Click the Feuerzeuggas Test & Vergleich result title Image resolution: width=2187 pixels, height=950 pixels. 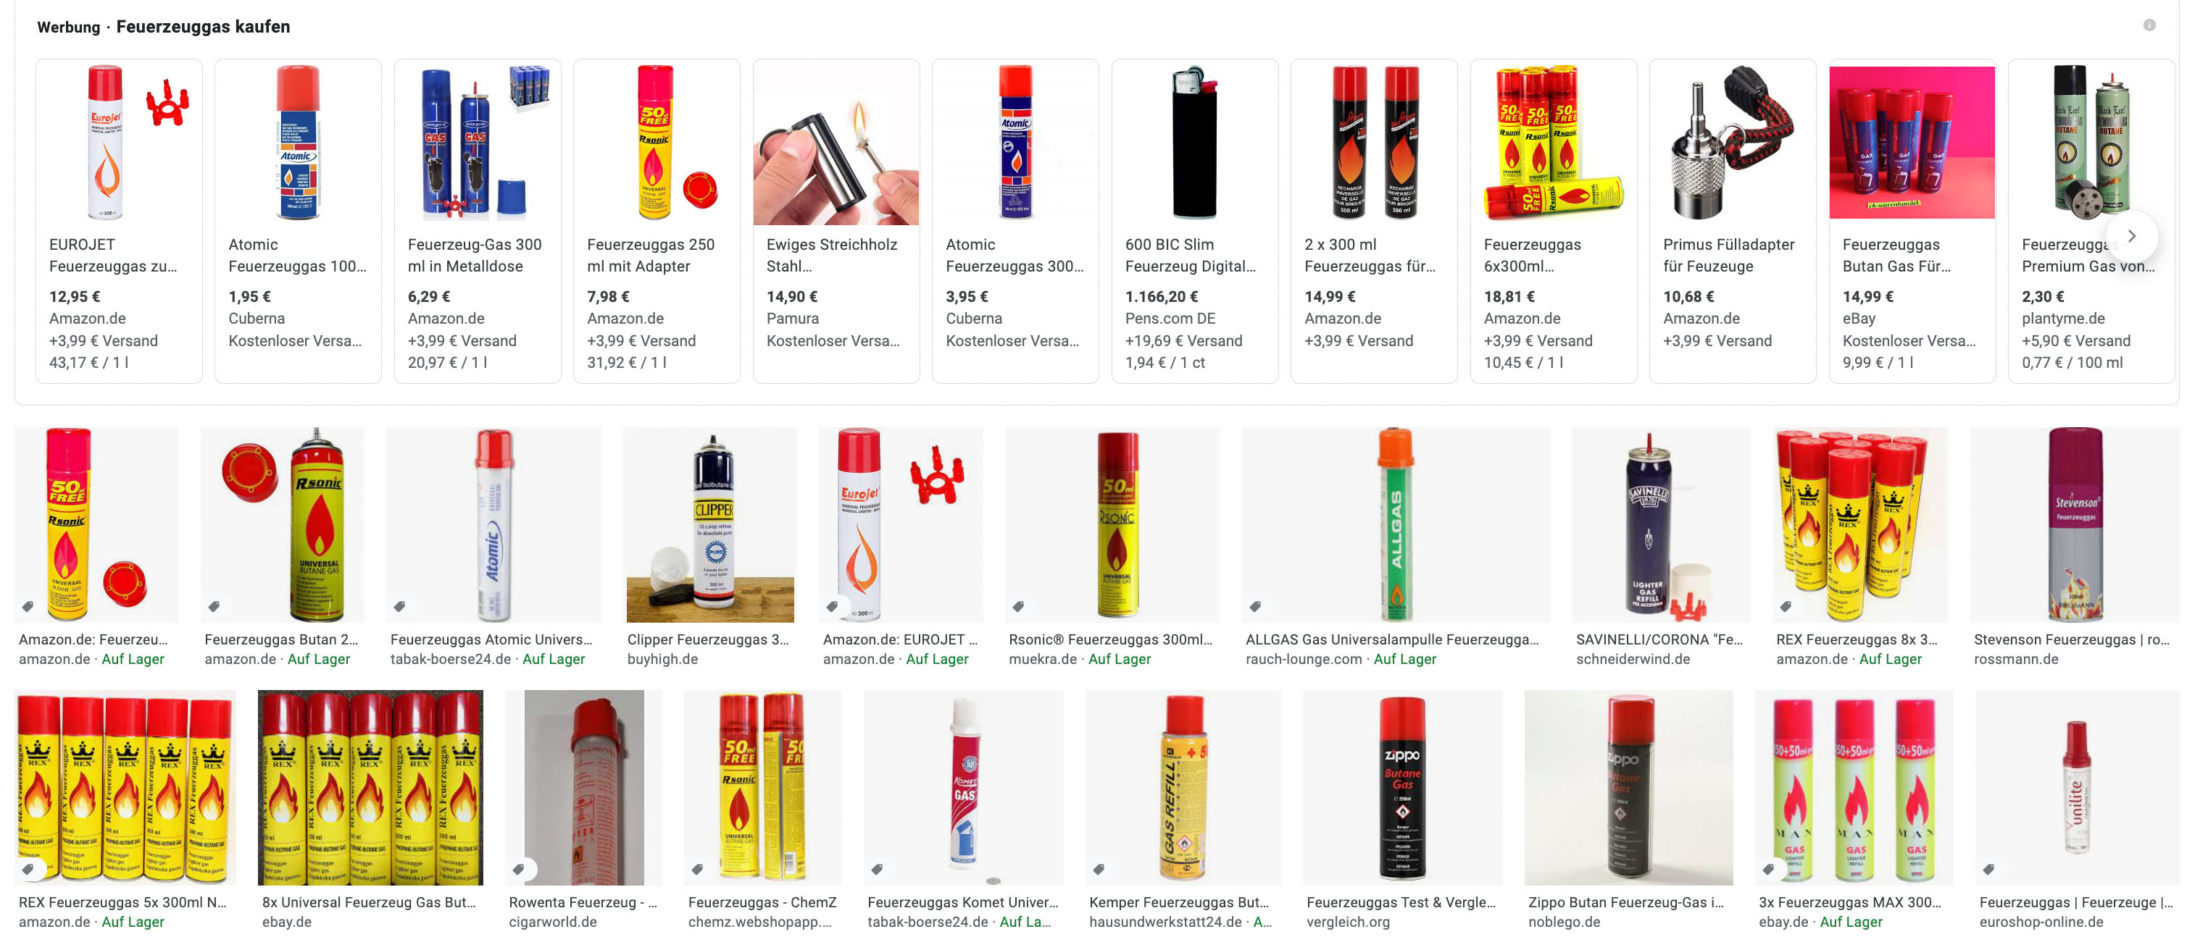coord(1401,902)
